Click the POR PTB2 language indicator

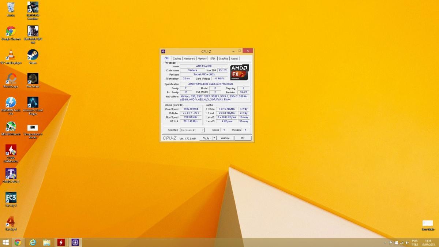click(415, 242)
